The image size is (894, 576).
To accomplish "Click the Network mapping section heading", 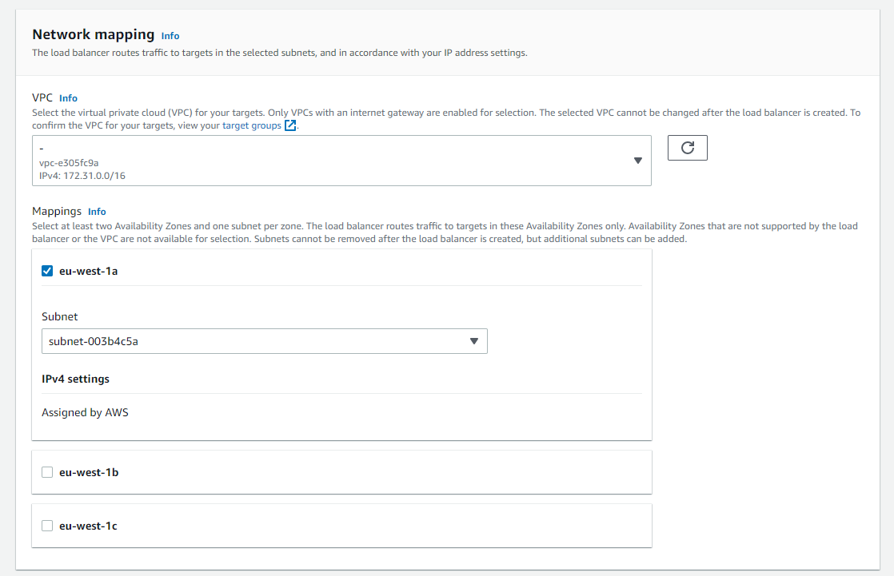I will click(x=93, y=34).
